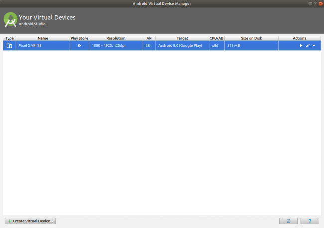This screenshot has width=324, height=228.
Task: Click the Android Studio logo
Action: pyautogui.click(x=10, y=20)
